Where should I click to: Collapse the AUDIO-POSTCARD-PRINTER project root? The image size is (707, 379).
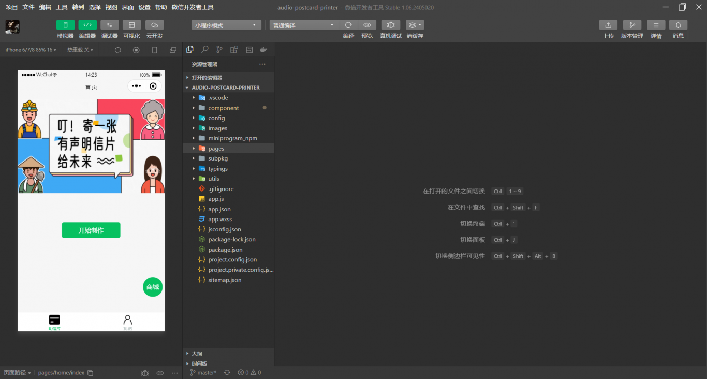(228, 88)
